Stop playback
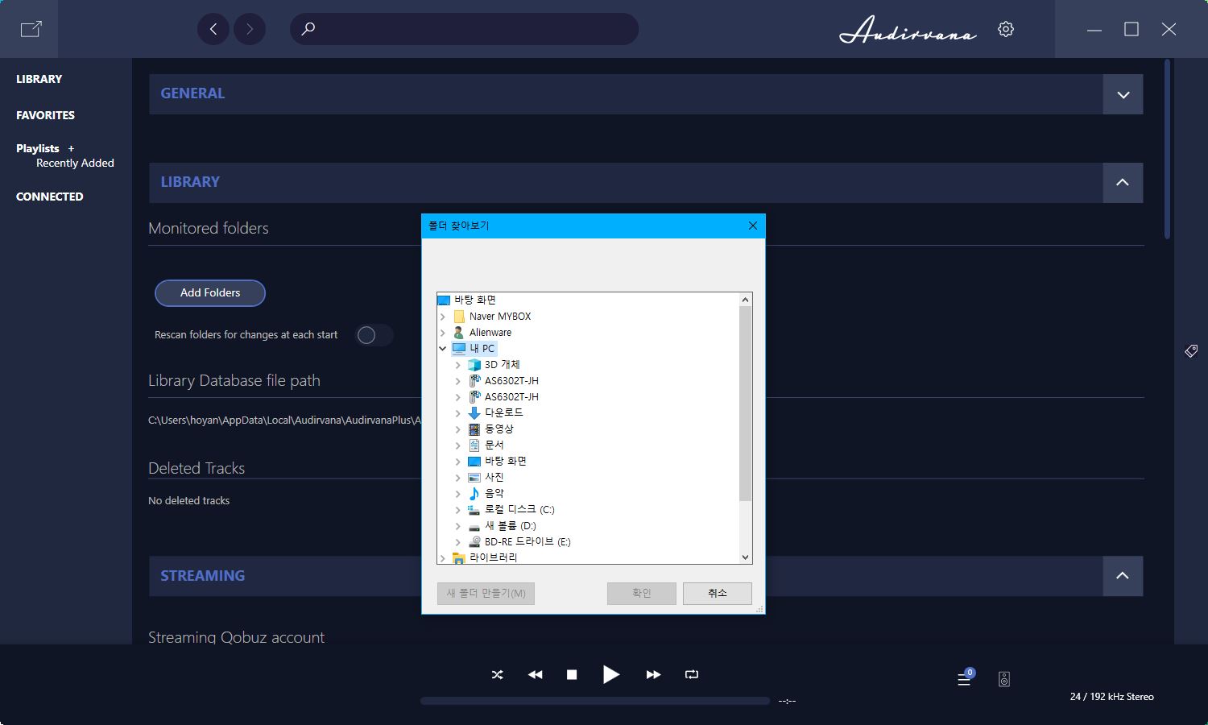This screenshot has height=725, width=1208. [572, 674]
